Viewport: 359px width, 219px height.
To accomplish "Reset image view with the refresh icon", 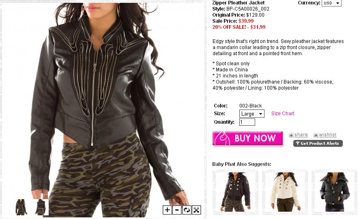I will 187,210.
